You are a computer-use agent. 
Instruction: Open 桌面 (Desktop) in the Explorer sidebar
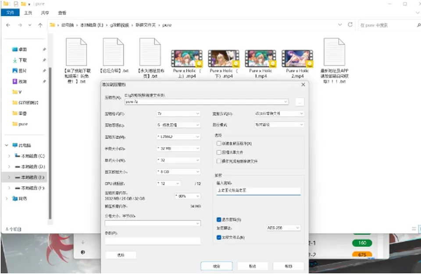pos(22,50)
